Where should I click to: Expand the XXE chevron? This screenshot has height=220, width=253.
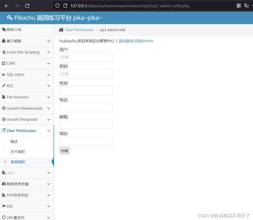tap(49, 206)
